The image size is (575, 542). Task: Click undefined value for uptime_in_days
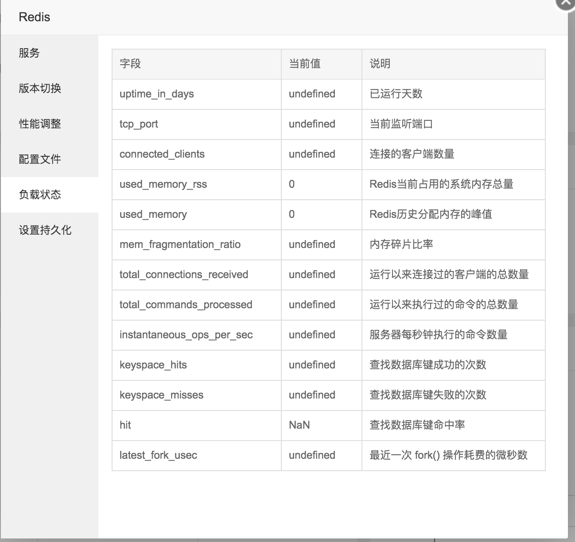tap(312, 94)
